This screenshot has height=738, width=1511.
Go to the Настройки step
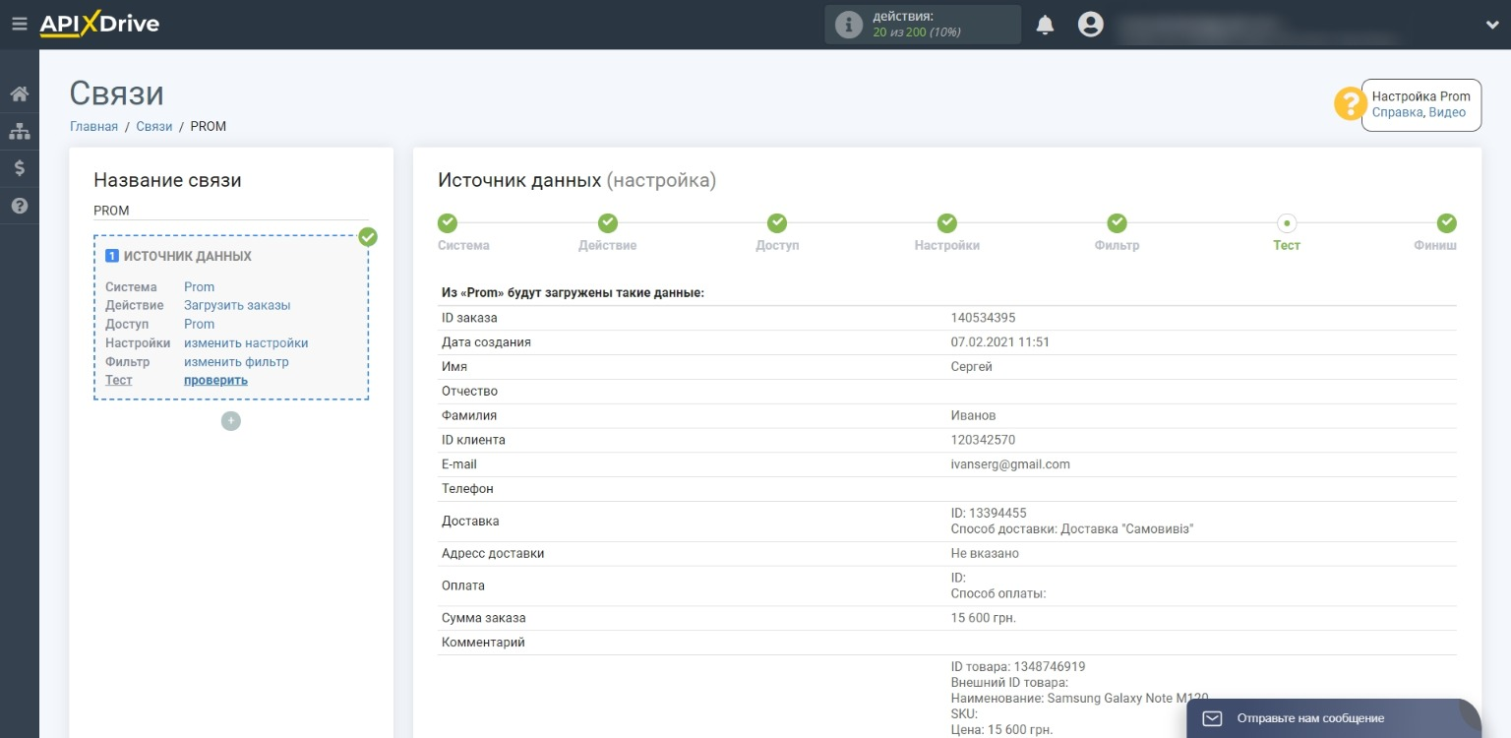[946, 245]
